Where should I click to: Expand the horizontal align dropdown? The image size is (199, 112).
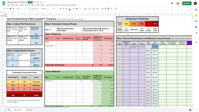click(86, 9)
